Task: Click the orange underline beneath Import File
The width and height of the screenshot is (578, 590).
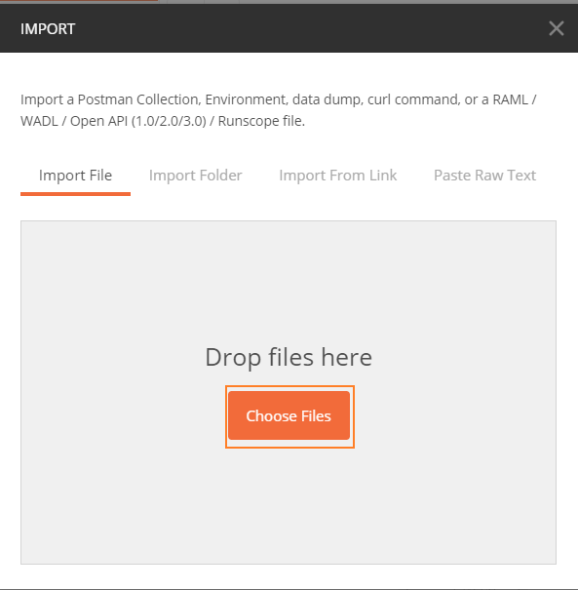Action: click(75, 194)
